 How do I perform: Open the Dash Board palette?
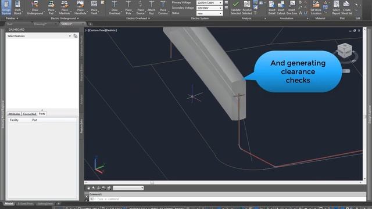pyautogui.click(x=17, y=8)
